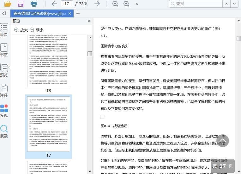The height and width of the screenshot is (174, 241).
Task: Open the 书签 bookmarks panel
Action: [4, 50]
